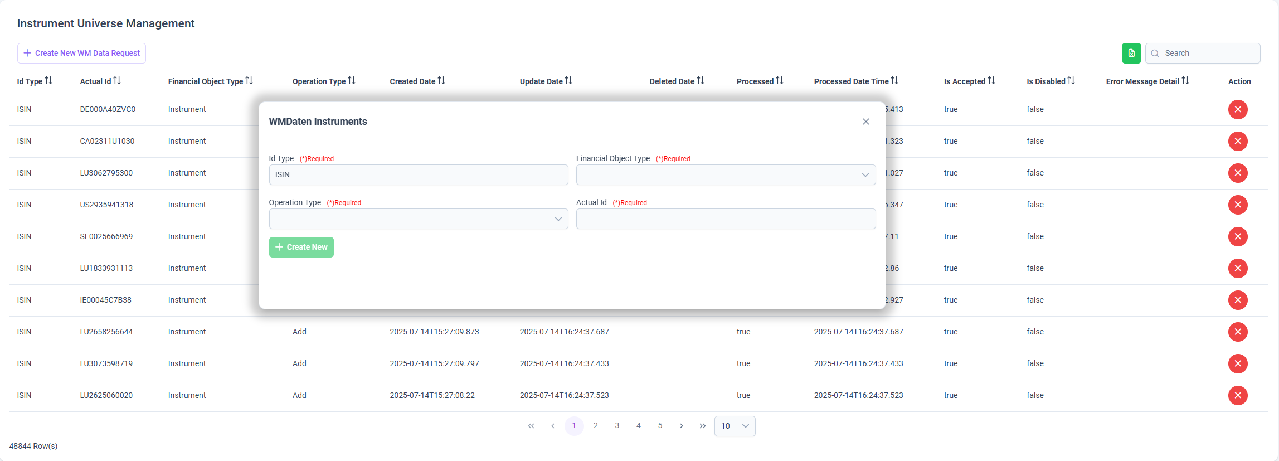Image resolution: width=1279 pixels, height=461 pixels.
Task: Expand the Operation Type dropdown in dialog
Action: (419, 219)
